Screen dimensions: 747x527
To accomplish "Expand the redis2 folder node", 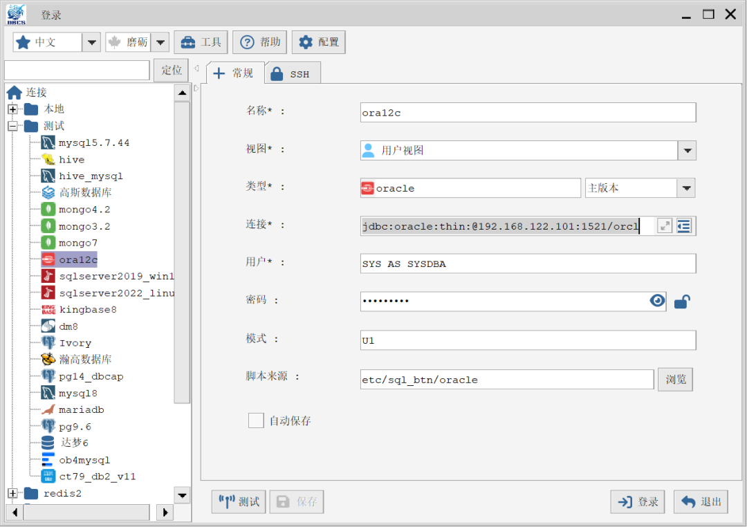I will pos(13,493).
